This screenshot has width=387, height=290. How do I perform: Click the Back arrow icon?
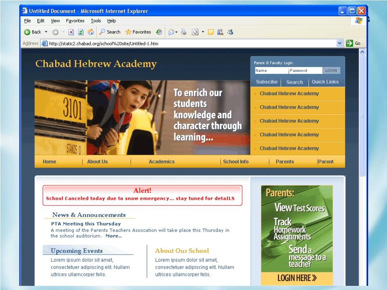coord(27,32)
